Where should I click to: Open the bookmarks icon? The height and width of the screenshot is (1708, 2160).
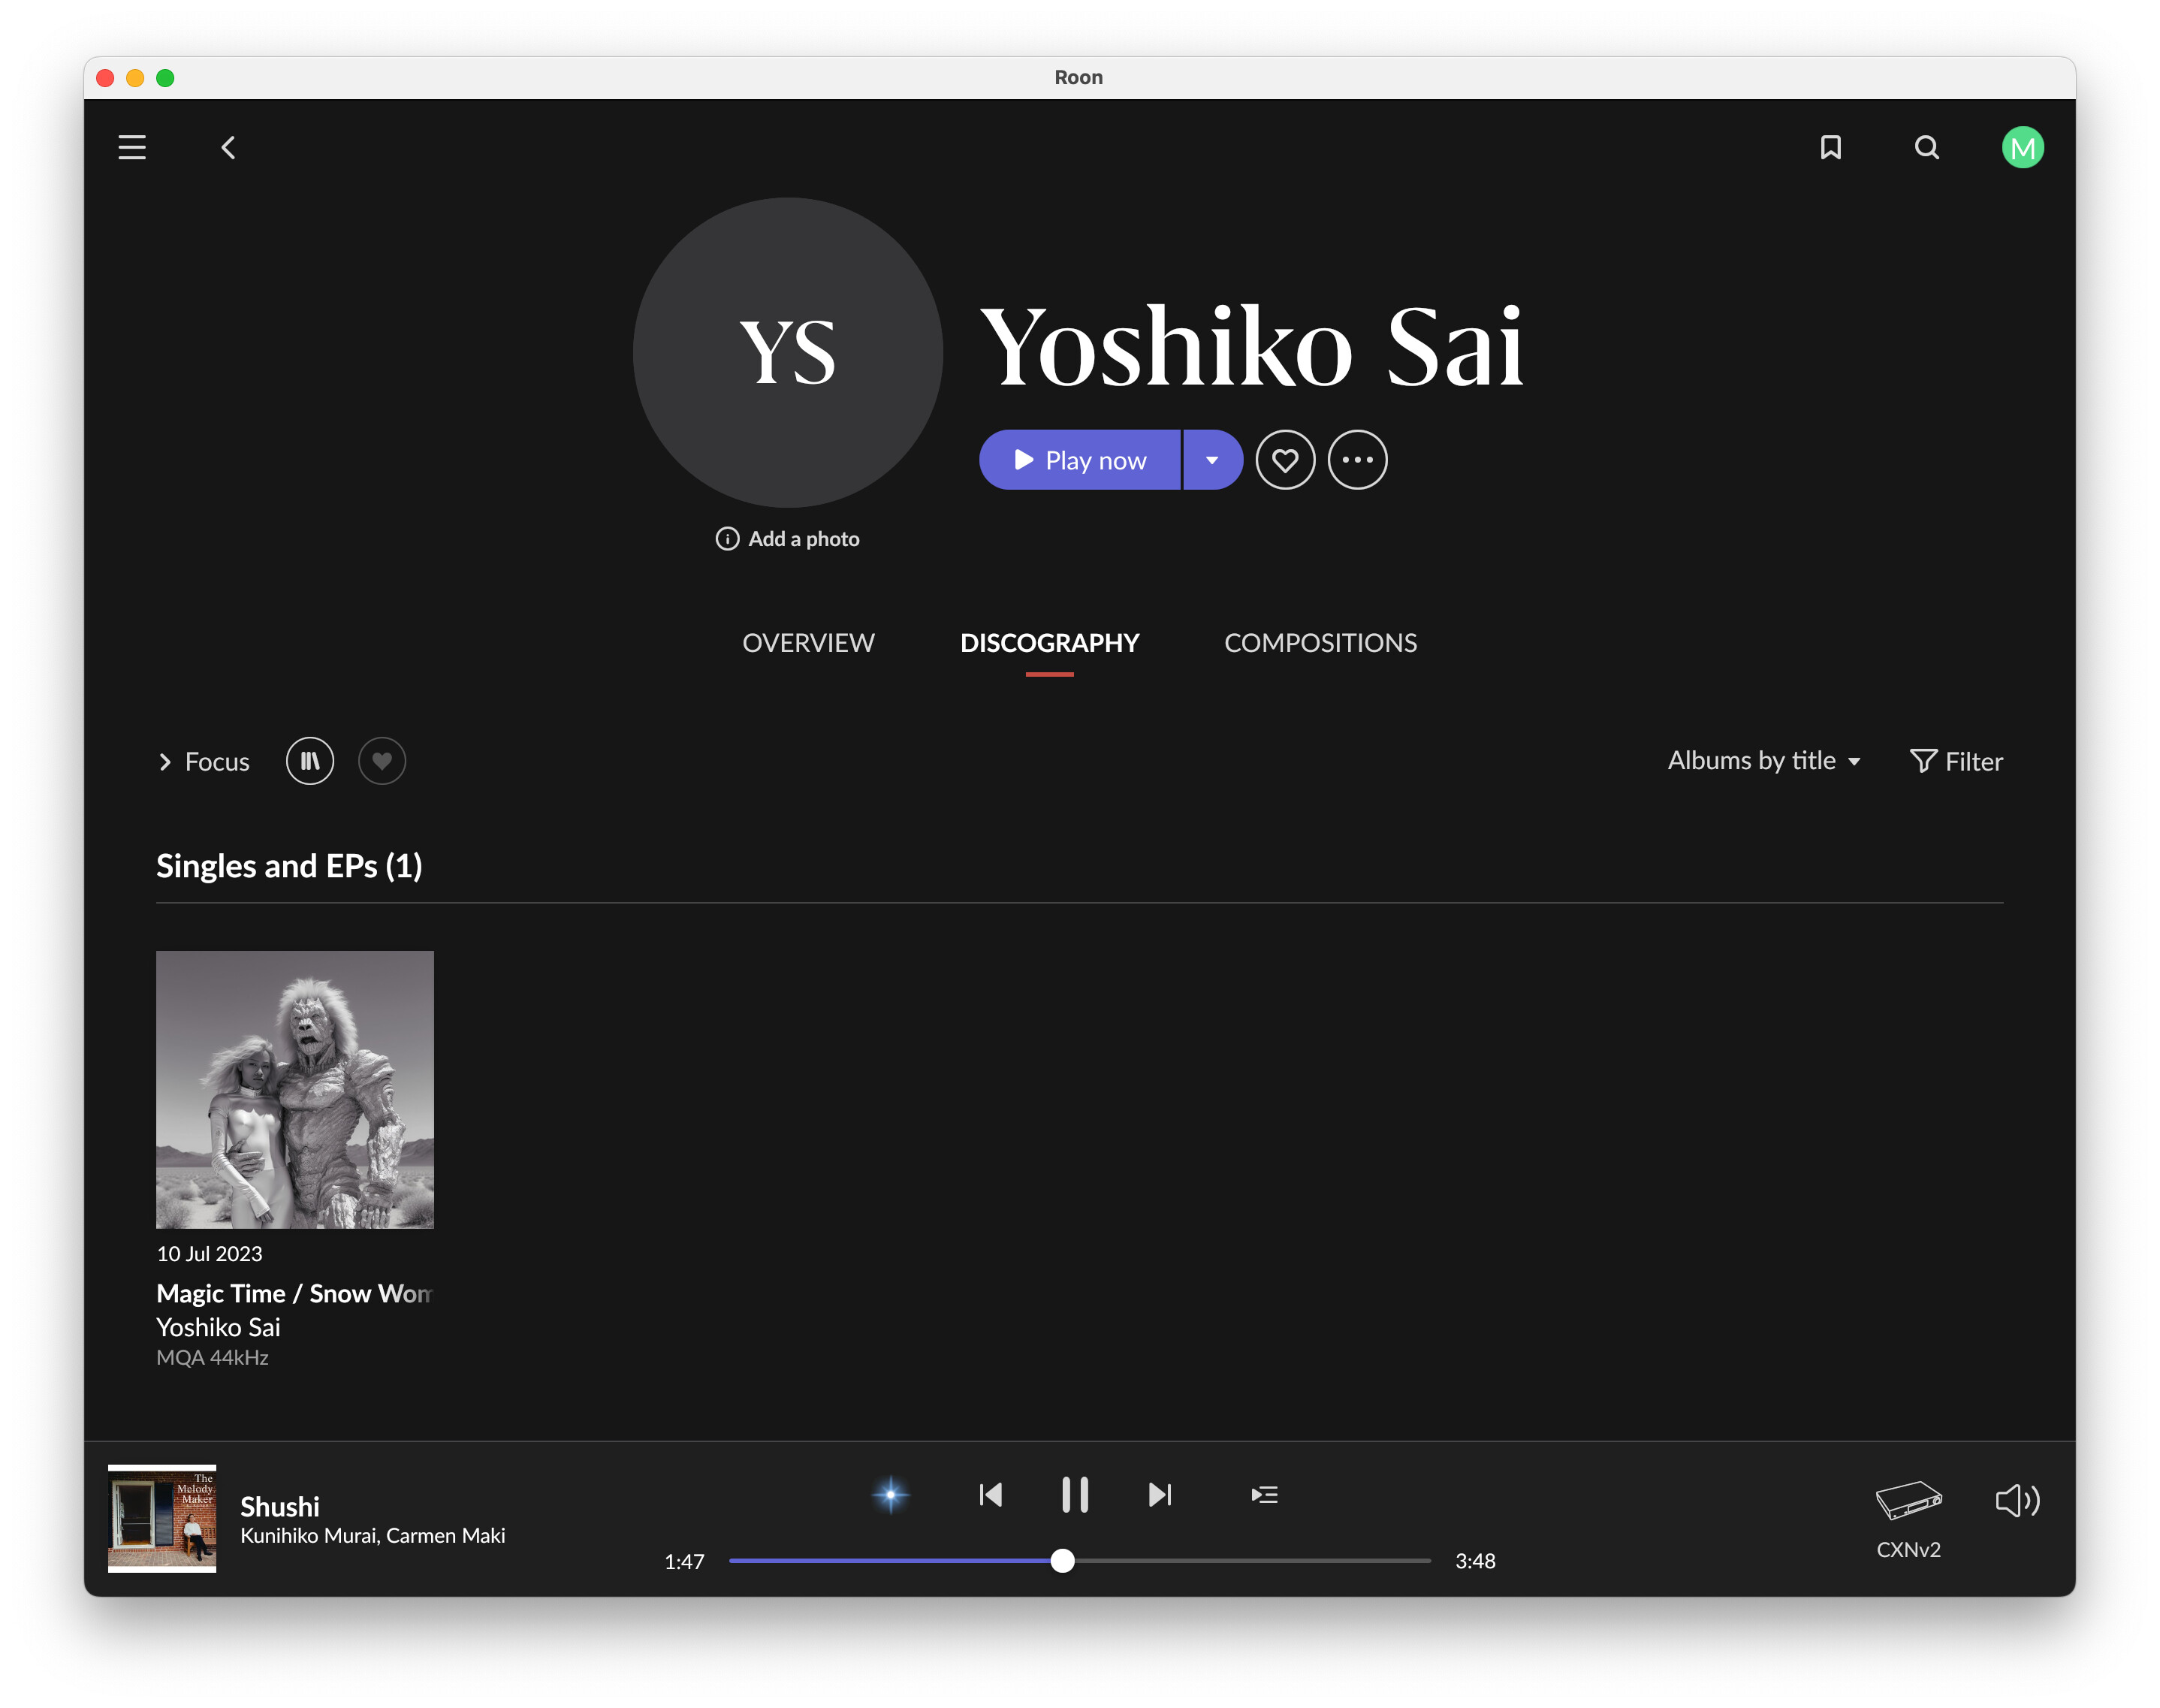pos(1830,148)
